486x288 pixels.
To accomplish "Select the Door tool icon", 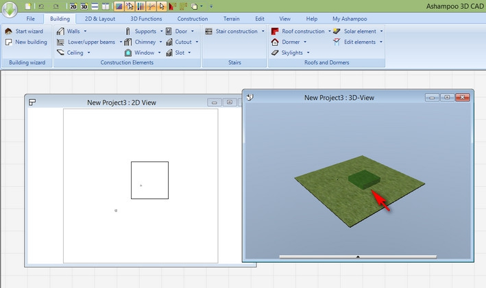I will [x=169, y=31].
